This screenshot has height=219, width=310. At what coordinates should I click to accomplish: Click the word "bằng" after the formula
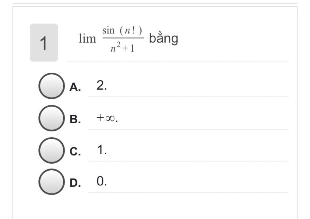pyautogui.click(x=164, y=38)
